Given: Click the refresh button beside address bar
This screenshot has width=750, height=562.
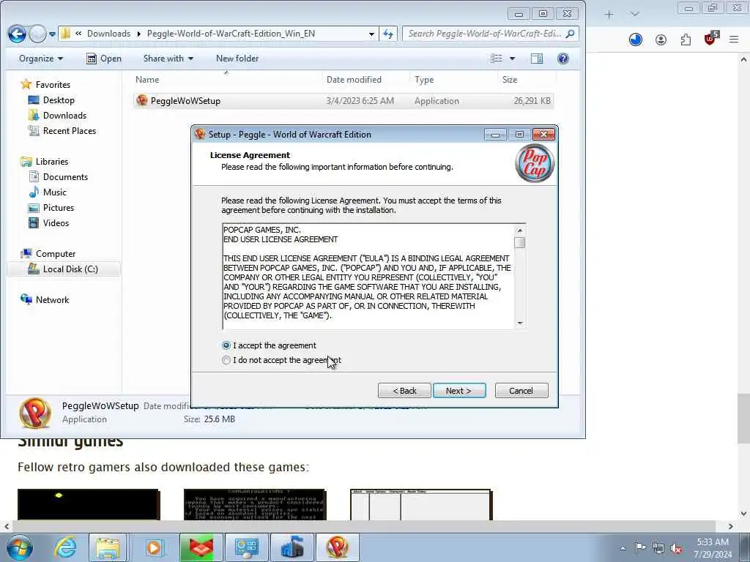Looking at the screenshot, I should coord(388,34).
